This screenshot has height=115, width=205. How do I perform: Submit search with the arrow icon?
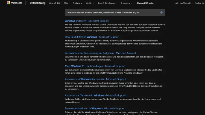point(161,13)
